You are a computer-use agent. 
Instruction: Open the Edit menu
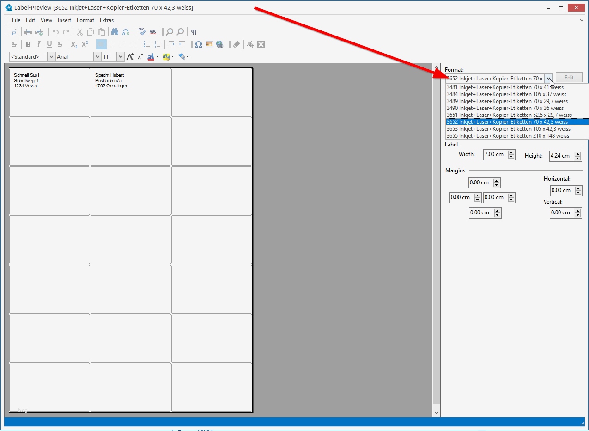point(30,20)
